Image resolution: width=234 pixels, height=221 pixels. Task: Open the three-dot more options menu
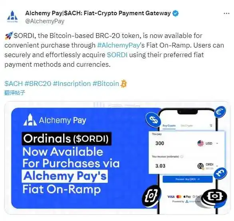tap(226, 14)
